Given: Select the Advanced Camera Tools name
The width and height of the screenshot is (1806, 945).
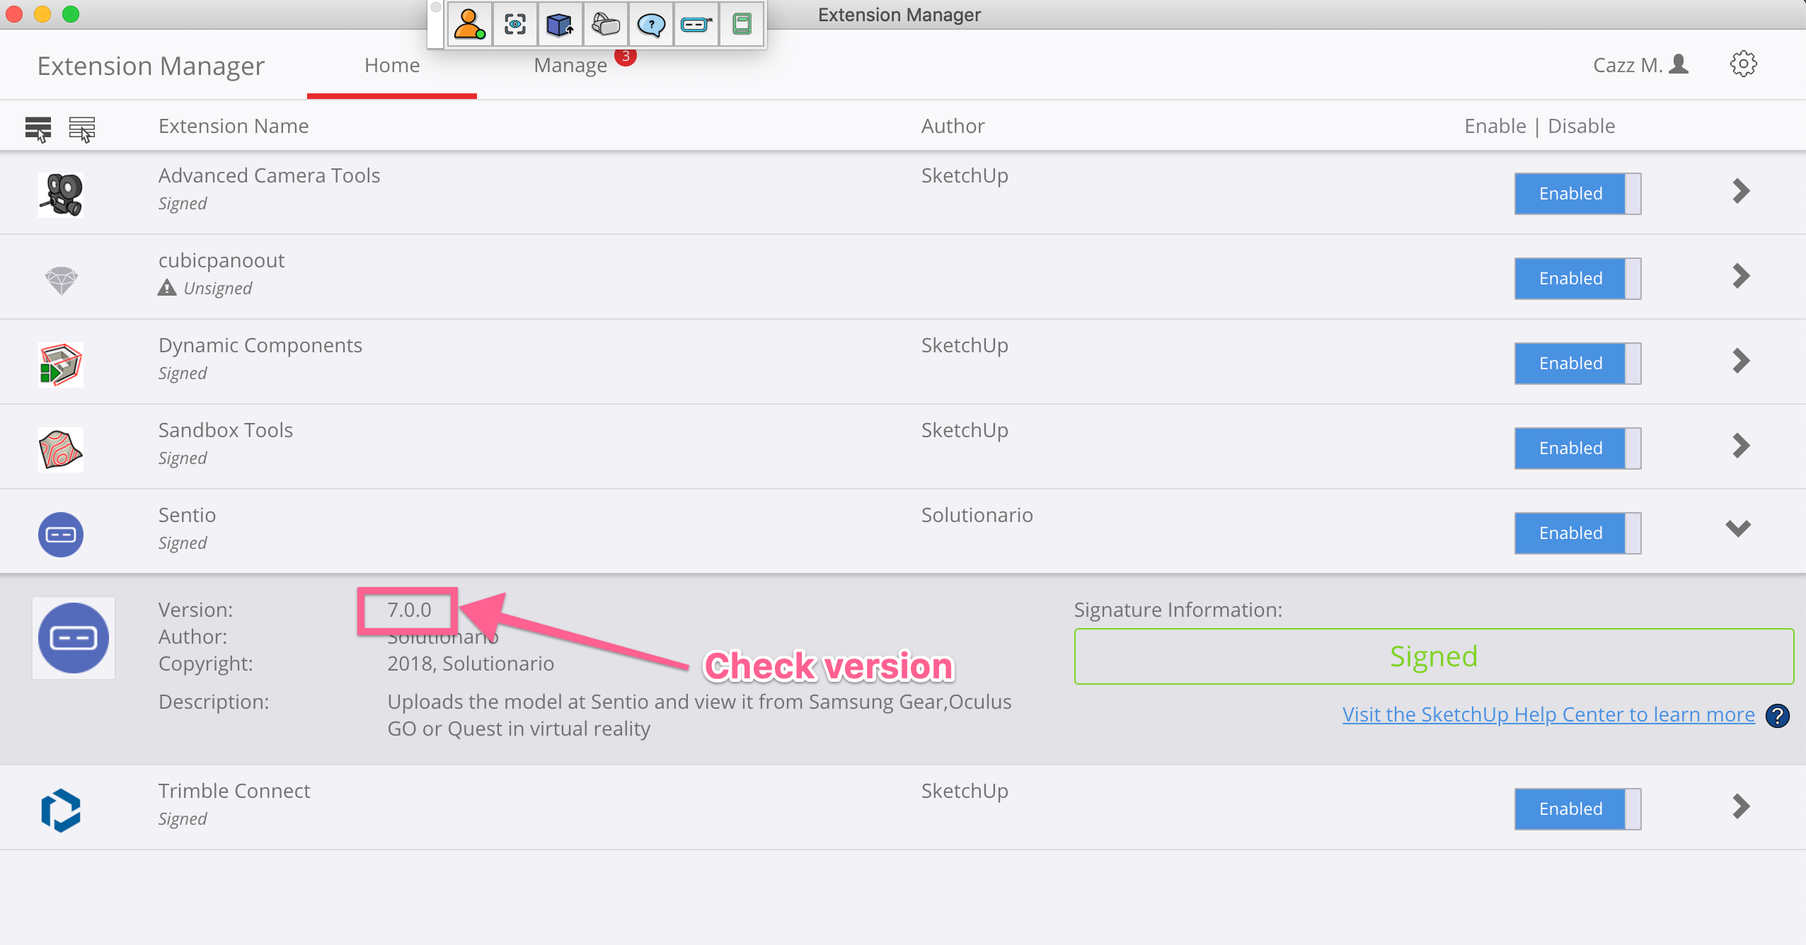Looking at the screenshot, I should tap(269, 175).
